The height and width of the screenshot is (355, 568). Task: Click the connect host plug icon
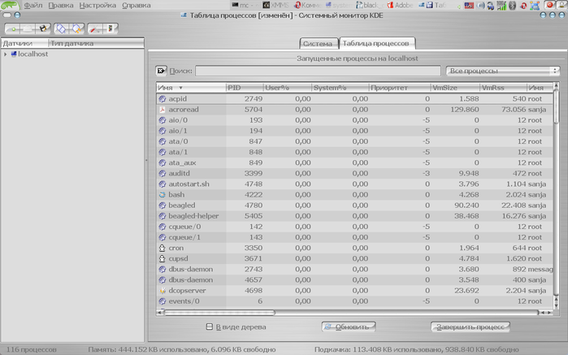tap(62, 28)
